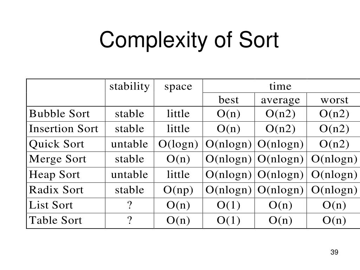Select Quick Sort's O(logn) space cell

(x=178, y=144)
